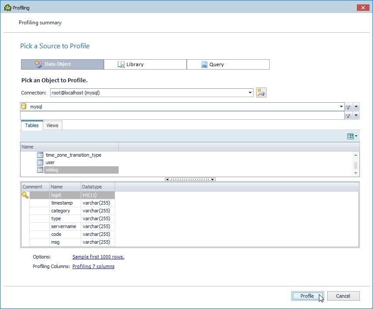Select the int(11) datatype cell
Viewport: 373px width, 309px height.
(98, 195)
